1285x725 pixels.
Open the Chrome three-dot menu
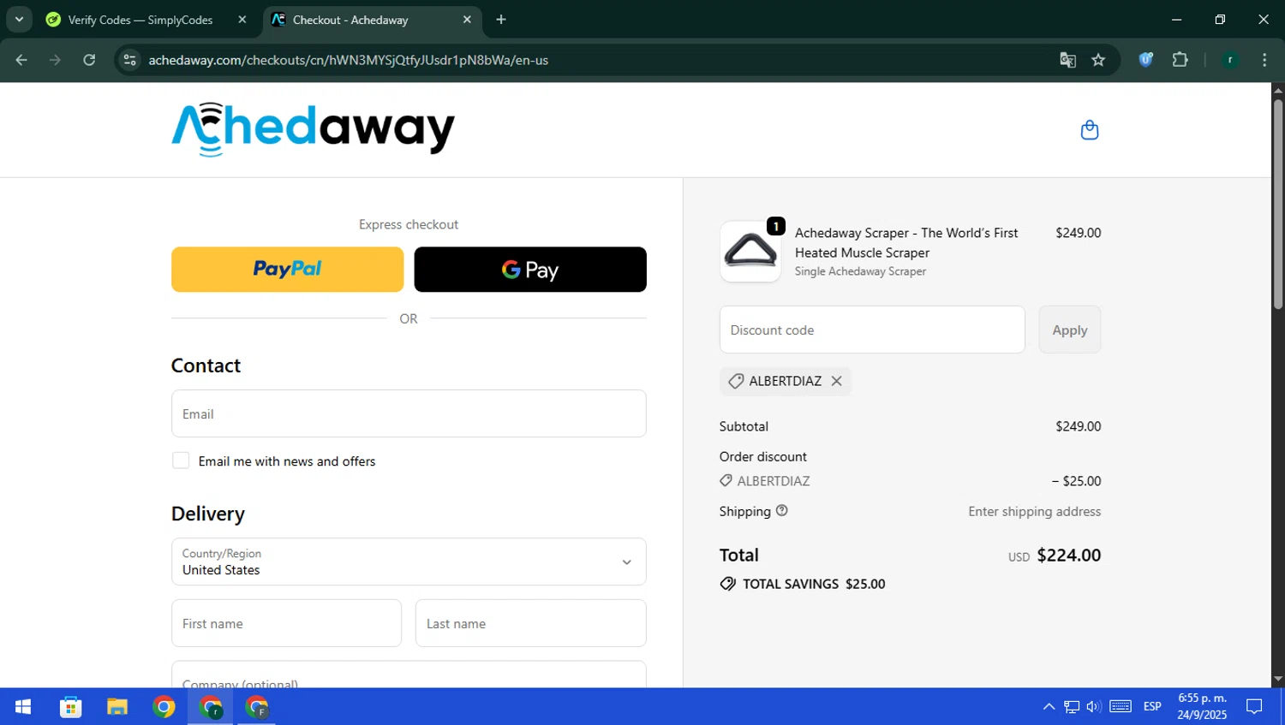(1264, 60)
